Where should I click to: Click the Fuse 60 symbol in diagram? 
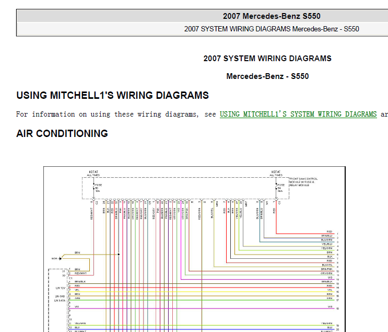point(94,188)
